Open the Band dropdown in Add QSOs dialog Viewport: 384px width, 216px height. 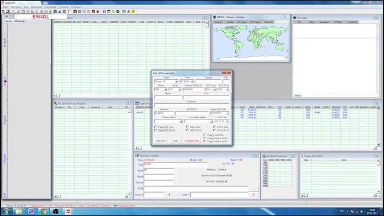pos(165,89)
